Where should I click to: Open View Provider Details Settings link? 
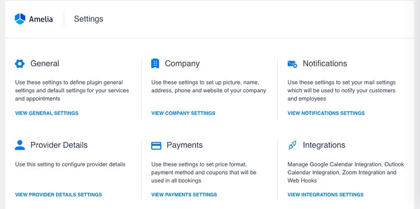[x=58, y=195]
